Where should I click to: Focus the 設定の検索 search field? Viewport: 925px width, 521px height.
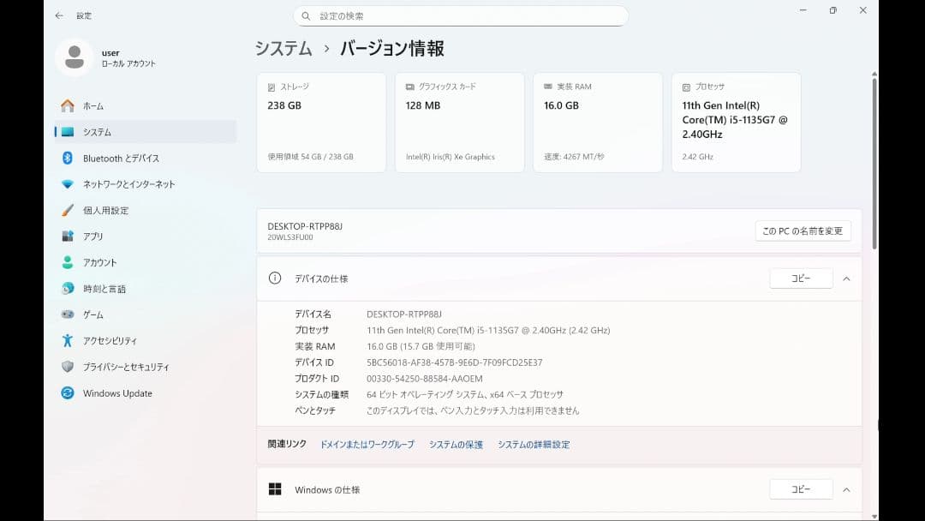[x=461, y=16]
